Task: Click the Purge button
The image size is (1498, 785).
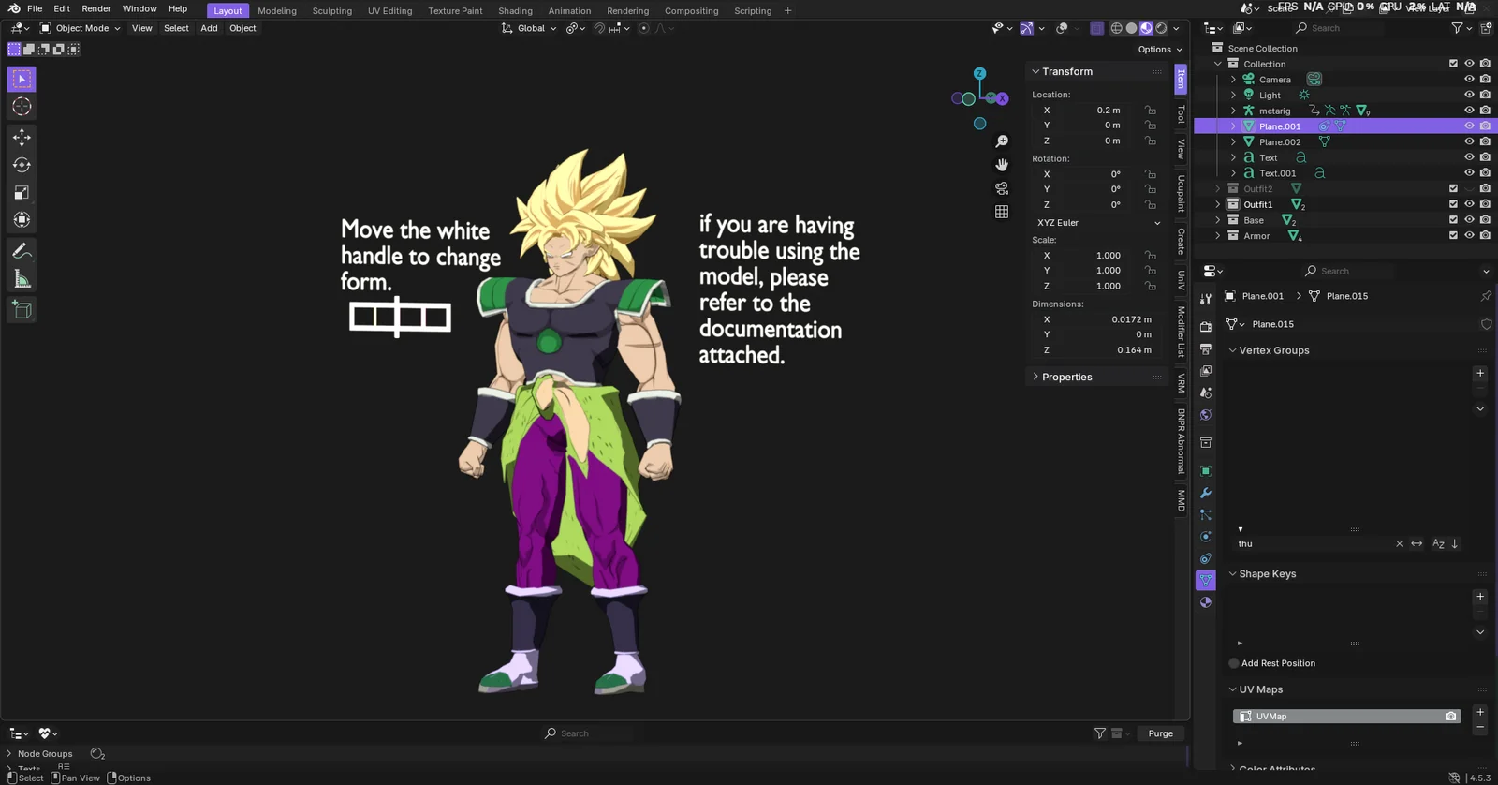Action: pos(1161,733)
